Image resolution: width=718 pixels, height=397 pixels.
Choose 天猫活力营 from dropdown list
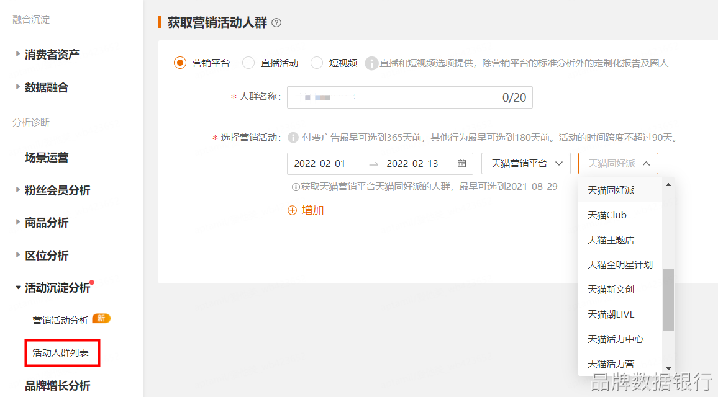click(620, 364)
